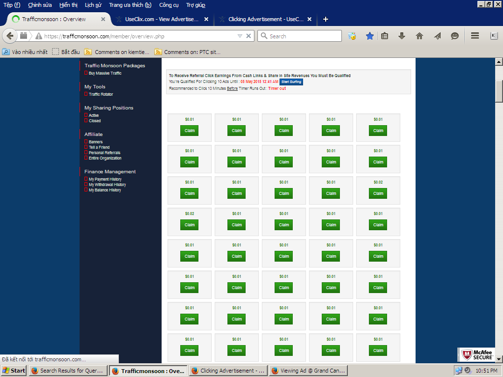Open Bắt đầu bookmark
503x377 pixels.
[x=66, y=52]
